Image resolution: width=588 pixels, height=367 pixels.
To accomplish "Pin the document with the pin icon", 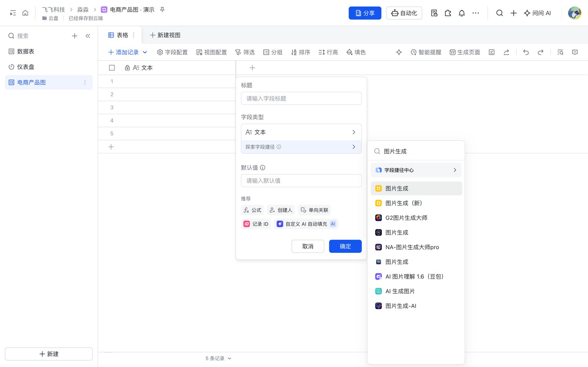I will click(162, 10).
